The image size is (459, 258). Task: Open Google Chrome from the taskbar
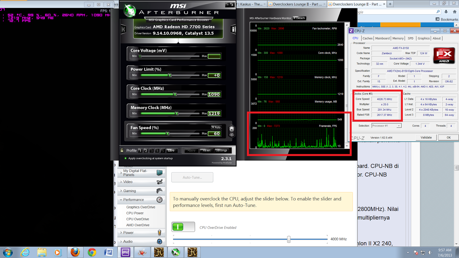click(92, 252)
